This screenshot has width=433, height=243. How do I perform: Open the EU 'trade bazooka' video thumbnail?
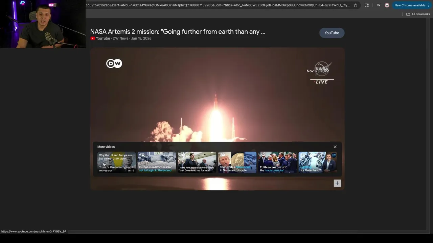[x=277, y=162]
